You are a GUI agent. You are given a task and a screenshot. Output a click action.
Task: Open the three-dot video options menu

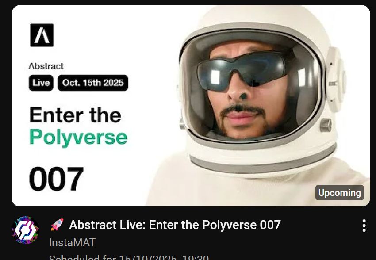pos(364,226)
